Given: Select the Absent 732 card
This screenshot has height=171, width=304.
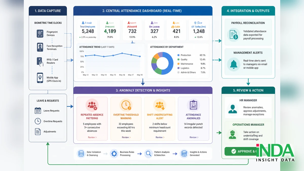Looking at the screenshot, I should click(x=132, y=29).
